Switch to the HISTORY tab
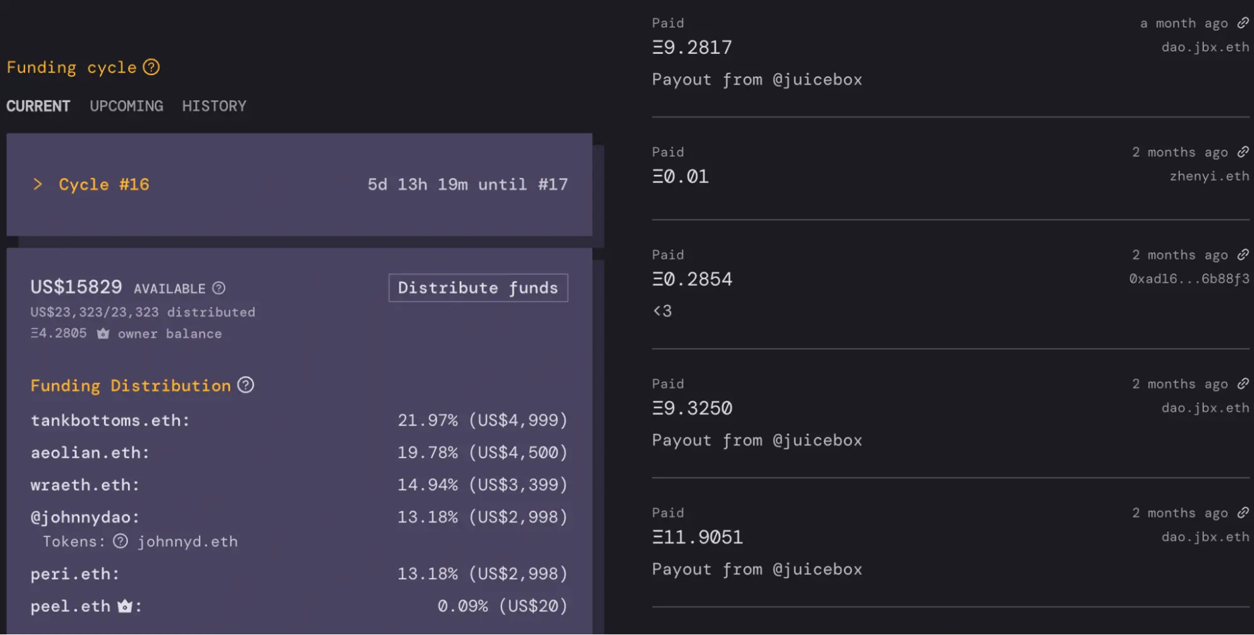This screenshot has height=635, width=1254. (214, 106)
